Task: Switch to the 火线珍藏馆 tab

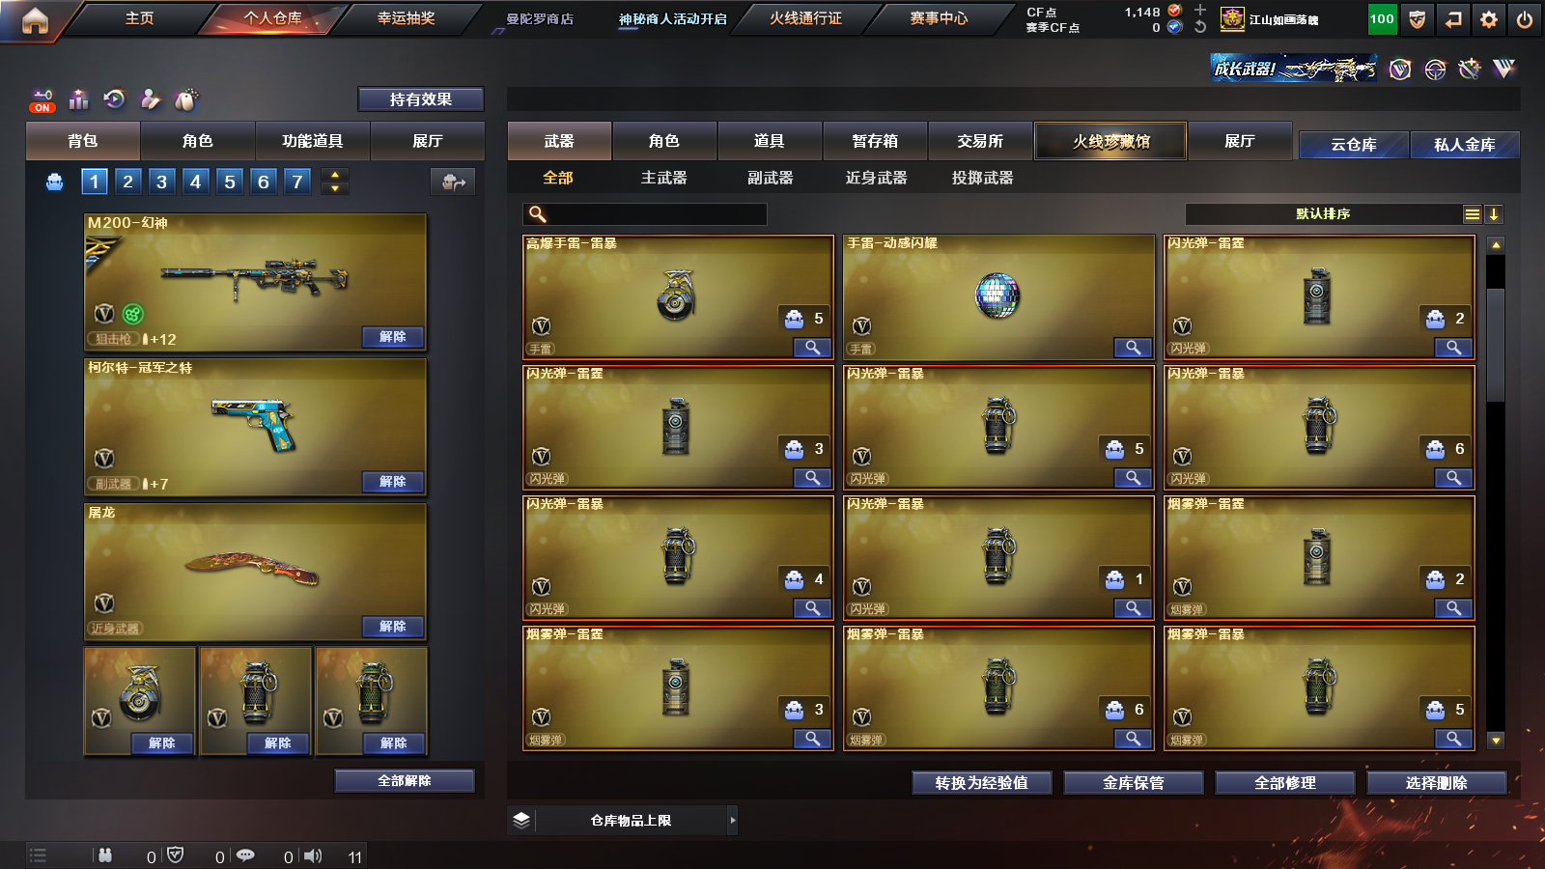Action: point(1111,141)
